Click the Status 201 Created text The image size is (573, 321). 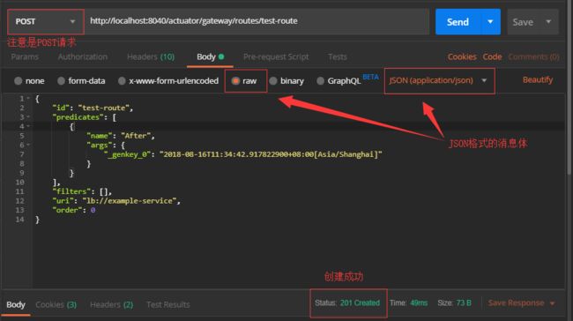[x=347, y=303]
